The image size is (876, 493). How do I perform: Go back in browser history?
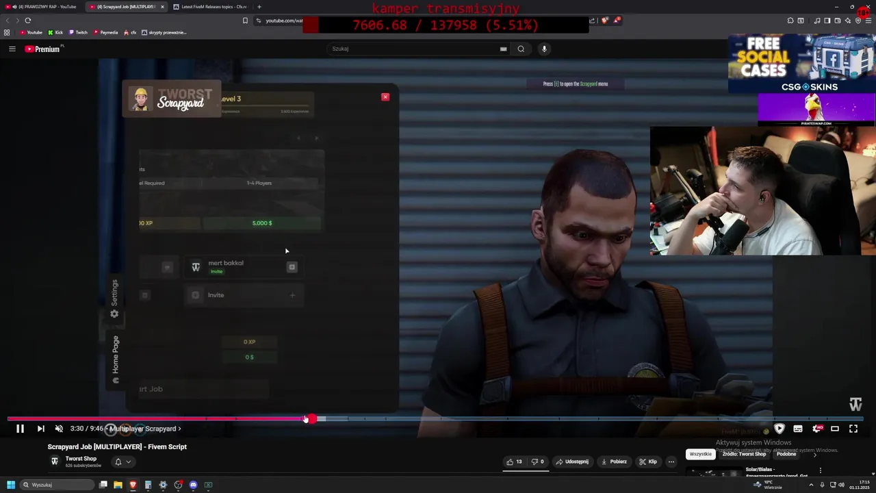8,21
